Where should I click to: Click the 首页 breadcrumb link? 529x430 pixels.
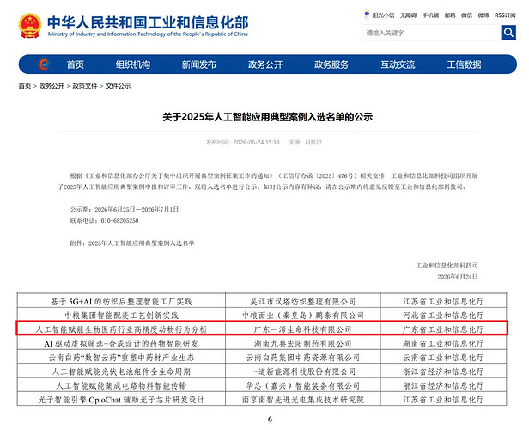click(x=25, y=86)
